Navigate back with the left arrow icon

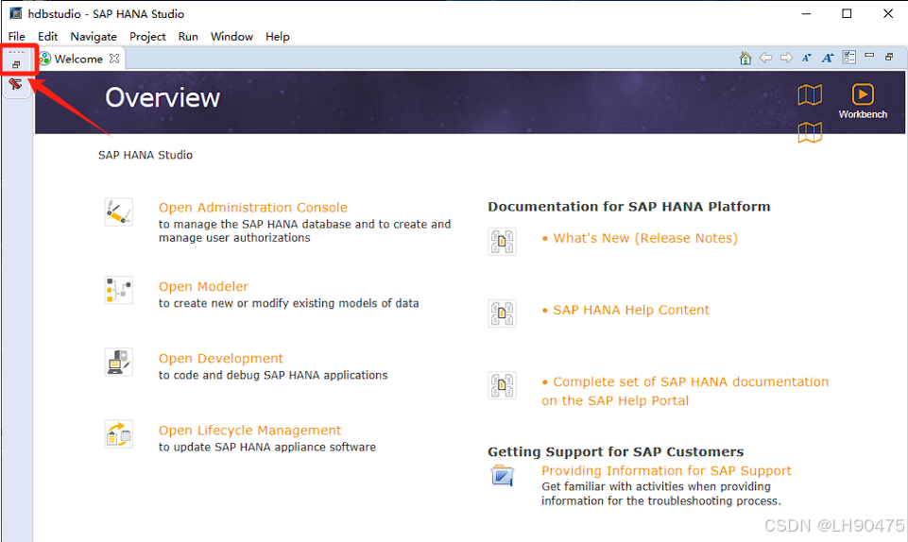(x=765, y=58)
